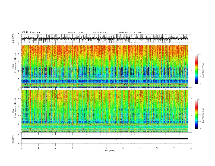The image size is (215, 166).
Task: Click the time axis tick label "3"
Action: 72,148
